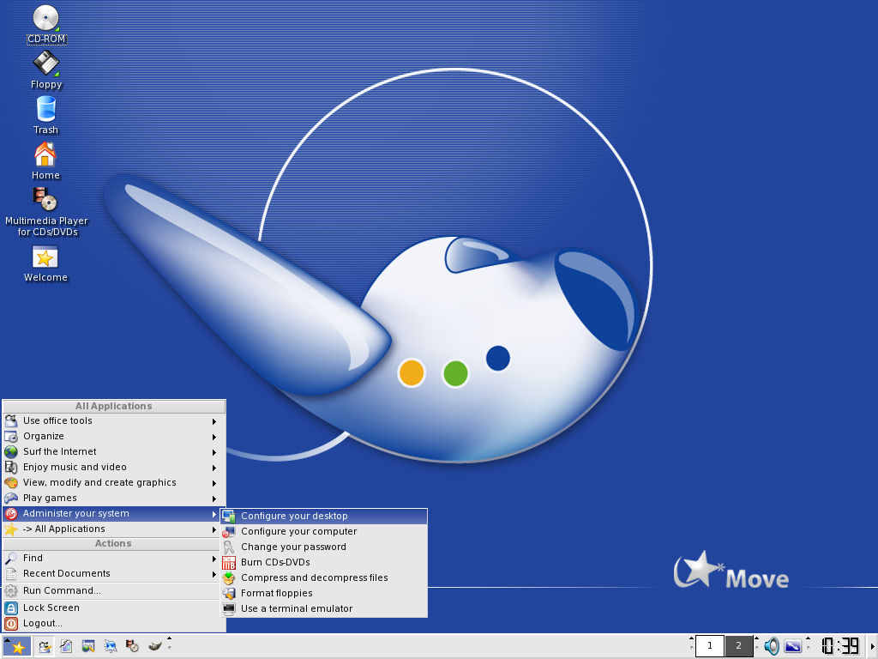
Task: Open the Home folder desktop icon
Action: pyautogui.click(x=46, y=160)
